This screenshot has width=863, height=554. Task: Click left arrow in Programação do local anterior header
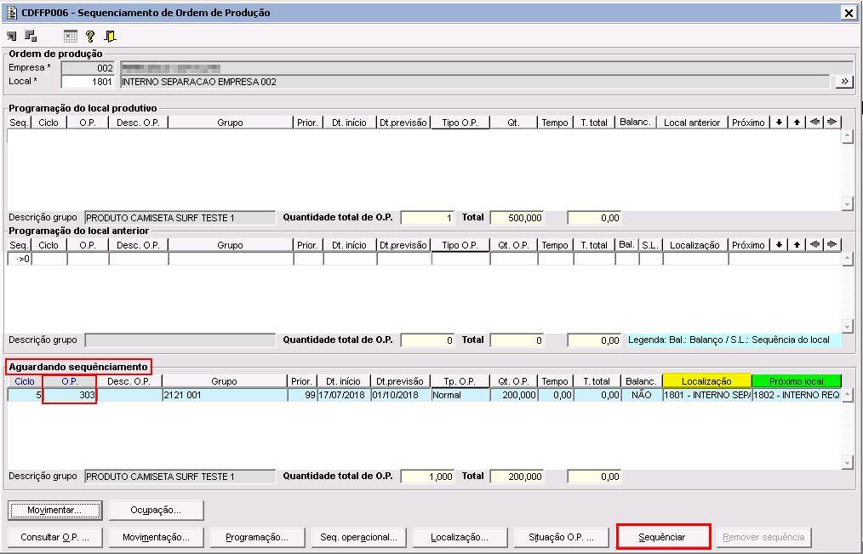pyautogui.click(x=814, y=245)
